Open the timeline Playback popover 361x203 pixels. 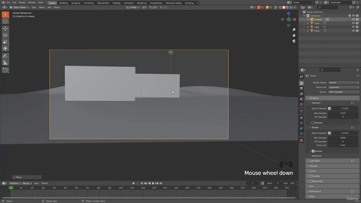[15, 183]
